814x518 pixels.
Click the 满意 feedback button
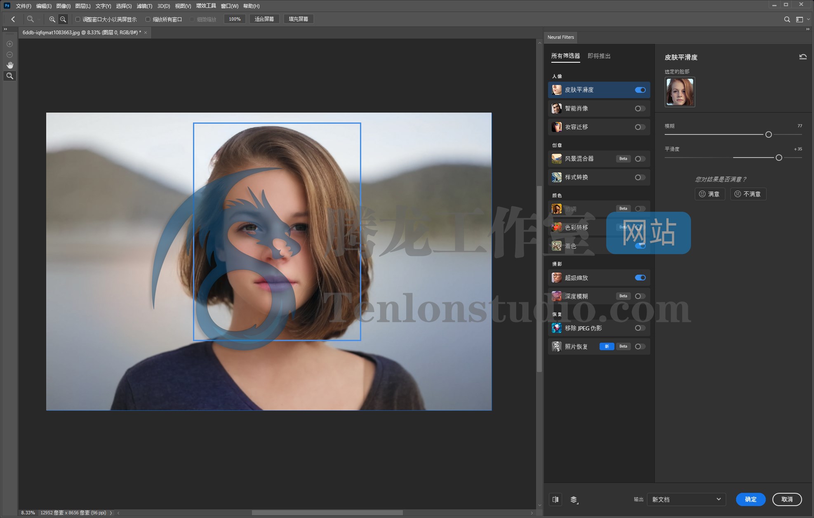[x=710, y=194]
